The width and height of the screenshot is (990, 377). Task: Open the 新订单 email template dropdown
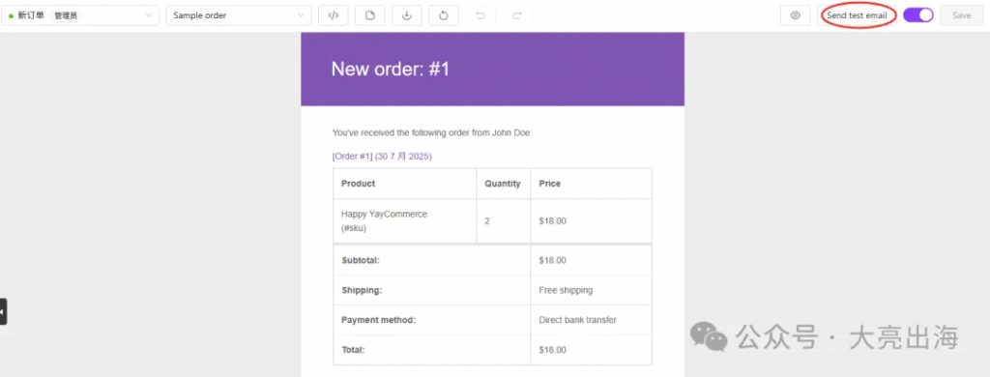80,15
